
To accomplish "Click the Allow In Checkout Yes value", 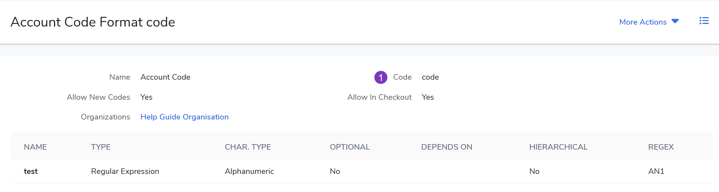I will click(428, 97).
